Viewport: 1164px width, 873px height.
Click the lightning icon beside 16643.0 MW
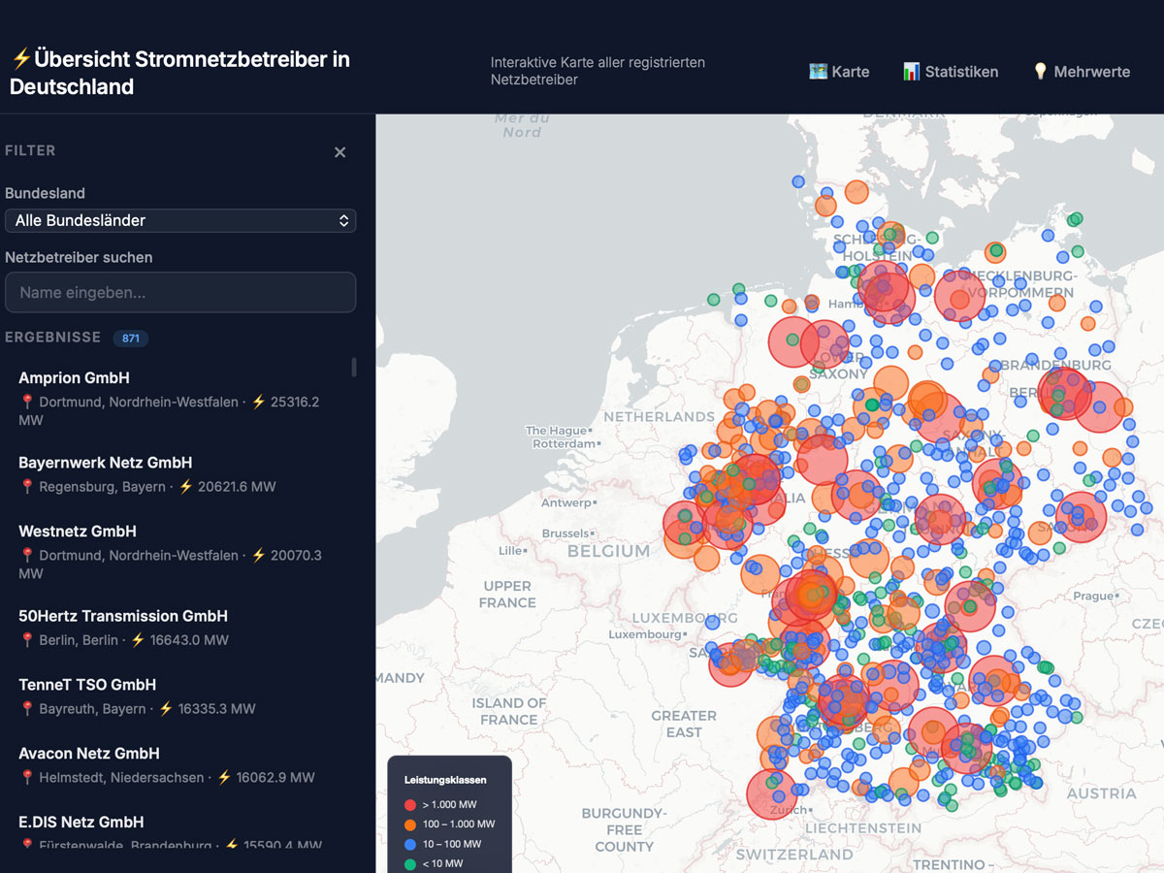pyautogui.click(x=138, y=640)
